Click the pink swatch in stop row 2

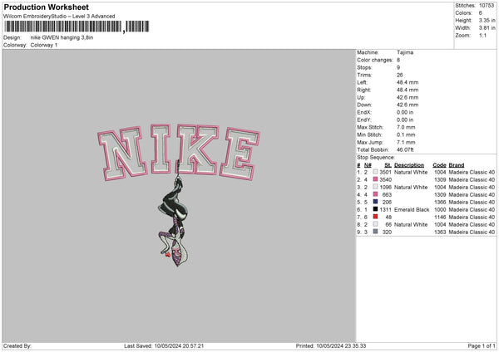point(376,179)
